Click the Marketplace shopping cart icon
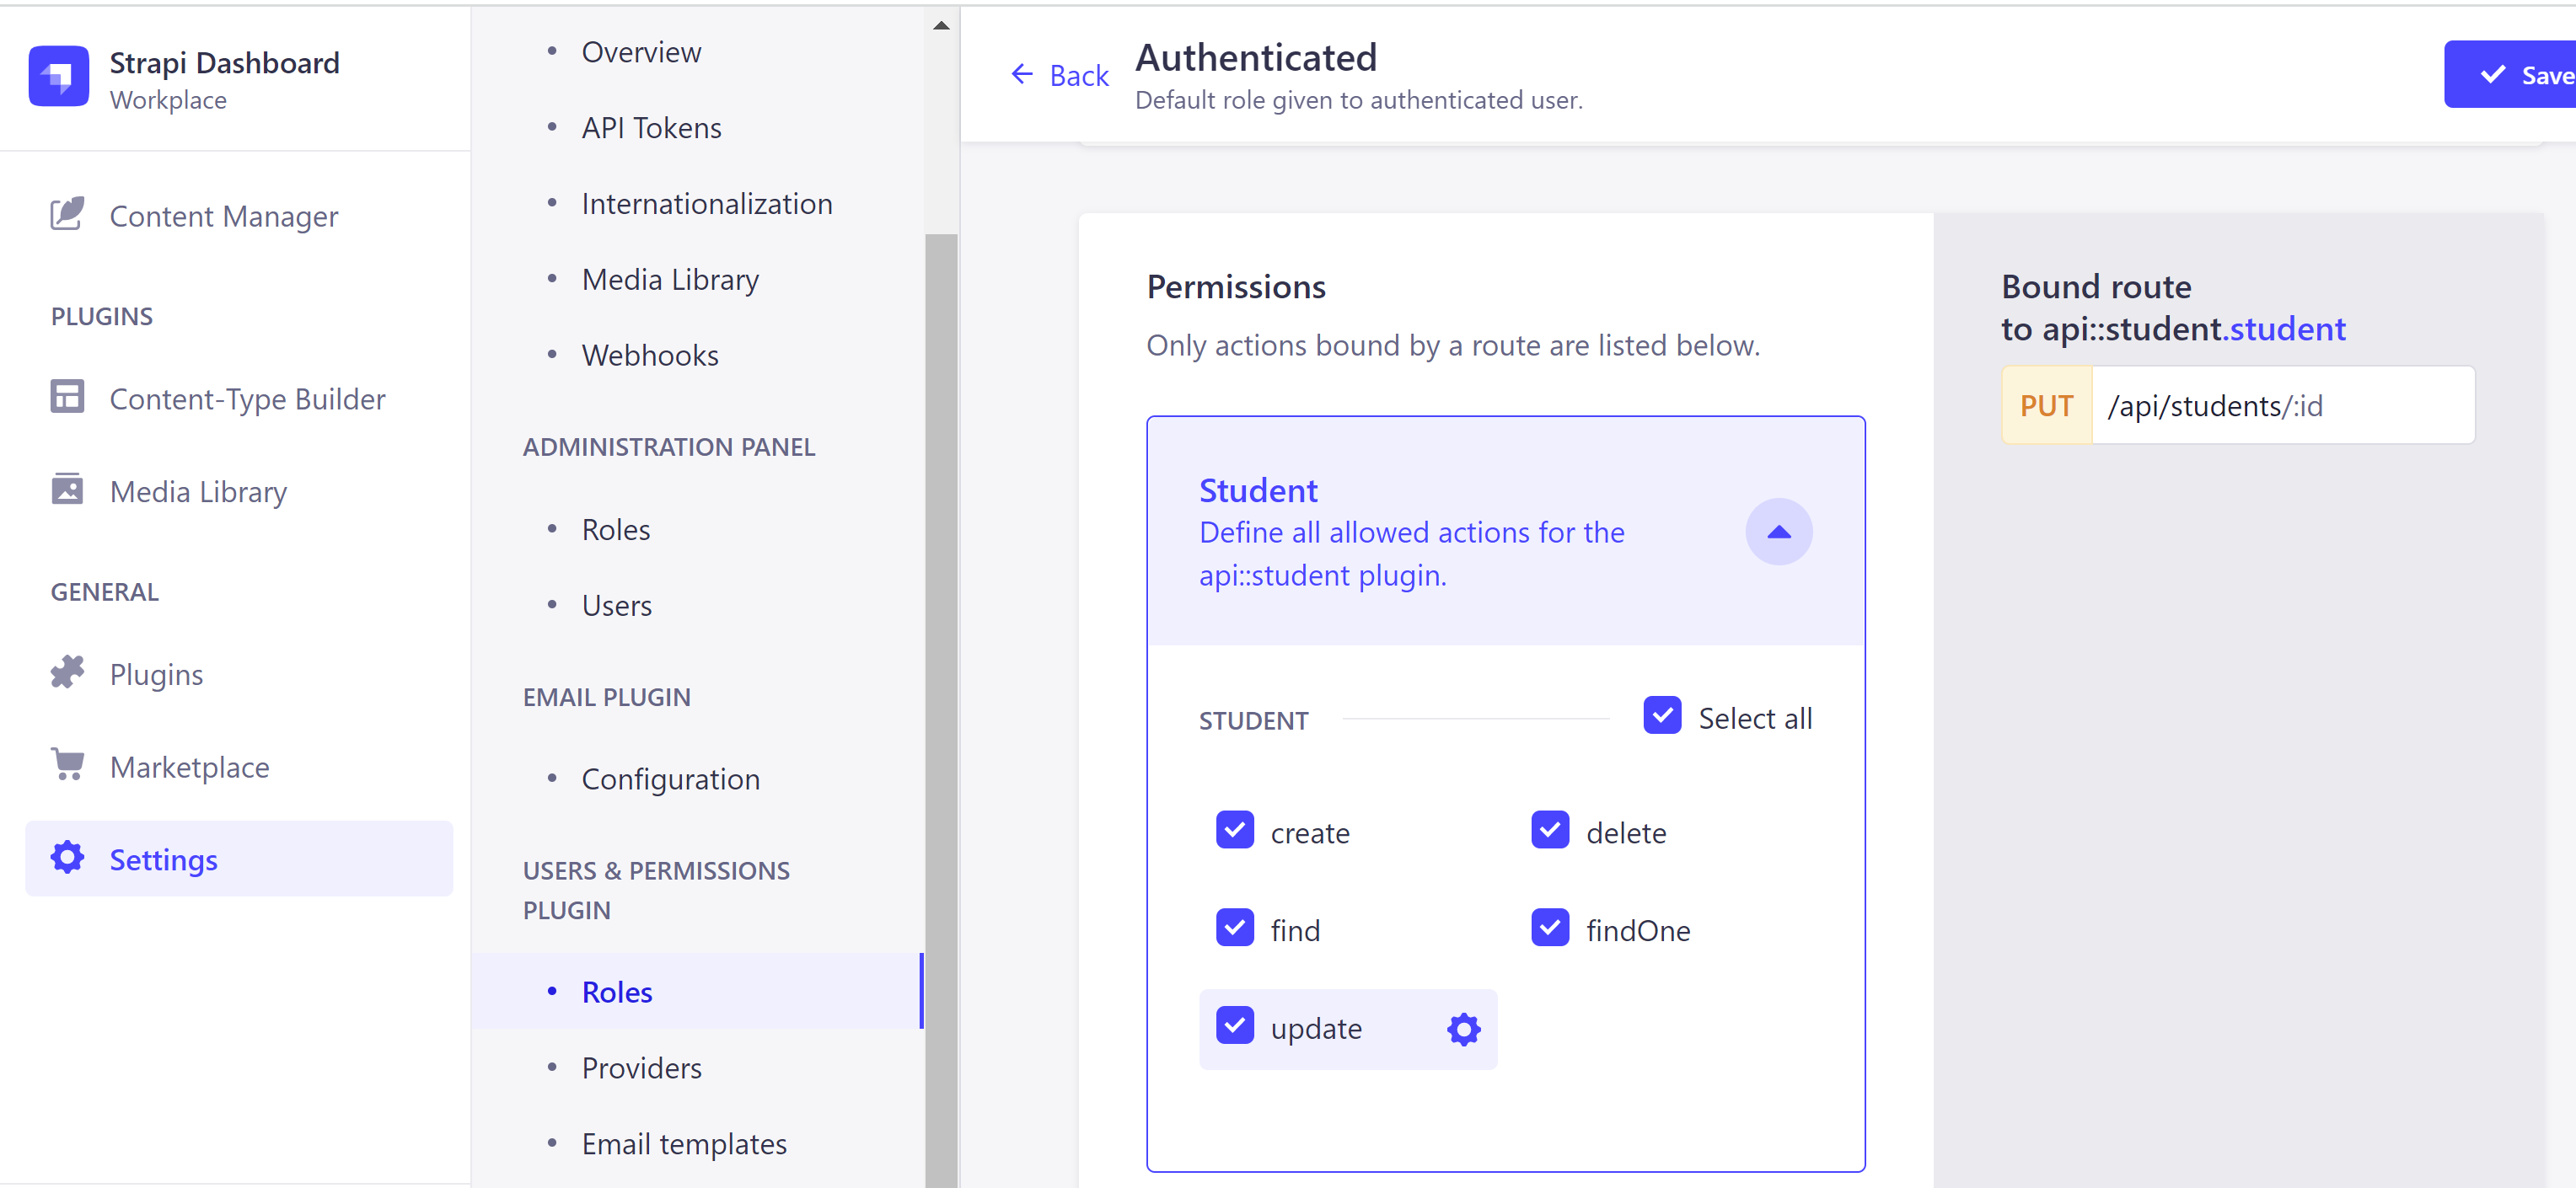Viewport: 2576px width, 1188px height. (x=67, y=765)
